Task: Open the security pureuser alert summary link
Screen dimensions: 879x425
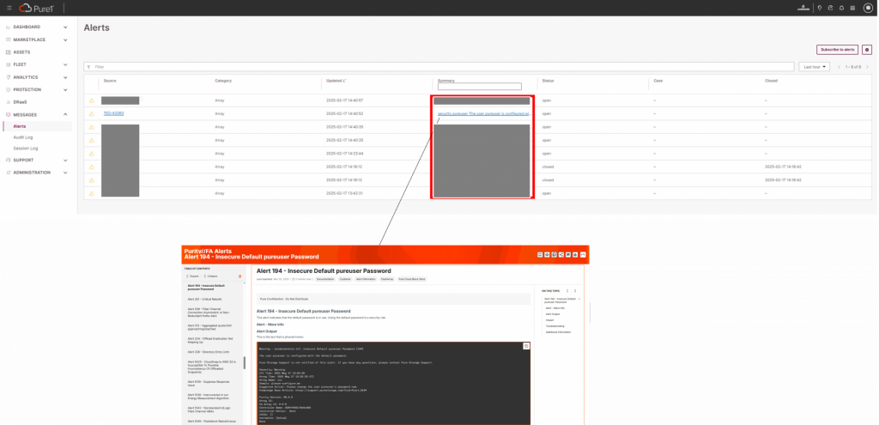Action: (482, 113)
